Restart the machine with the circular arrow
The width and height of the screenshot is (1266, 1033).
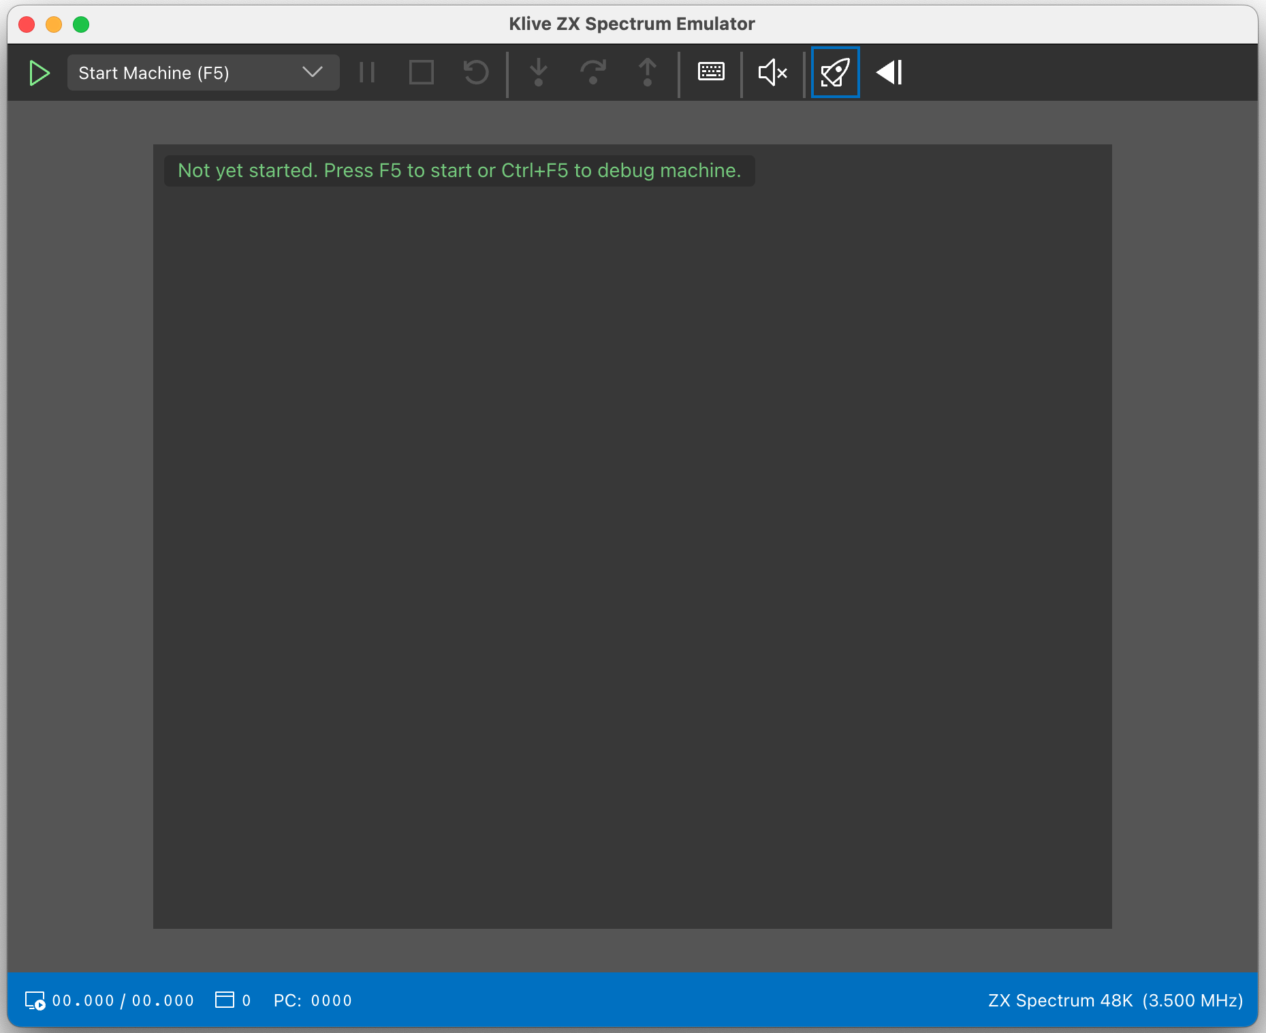pos(476,72)
